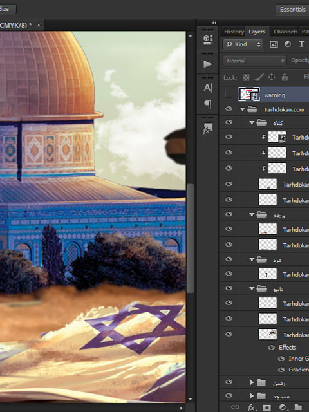
Task: Collapse the تایپو group arrow
Action: click(x=252, y=289)
